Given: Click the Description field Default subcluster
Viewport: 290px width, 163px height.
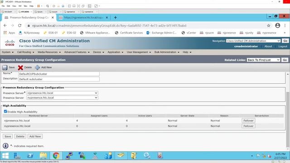Looking at the screenshot, I should [59, 79].
